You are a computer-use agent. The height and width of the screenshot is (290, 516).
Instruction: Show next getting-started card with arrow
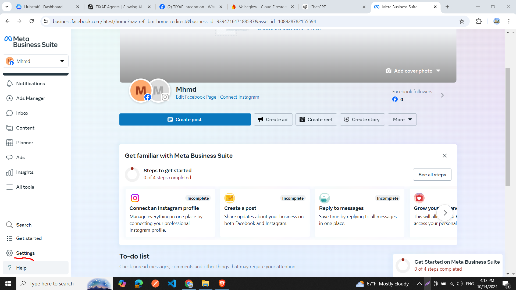tap(445, 213)
